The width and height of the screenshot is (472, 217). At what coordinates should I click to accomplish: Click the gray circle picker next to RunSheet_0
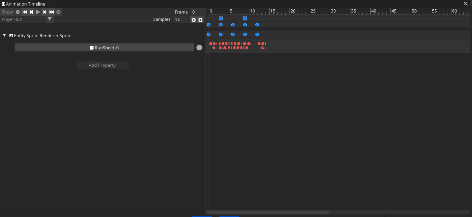pos(199,48)
